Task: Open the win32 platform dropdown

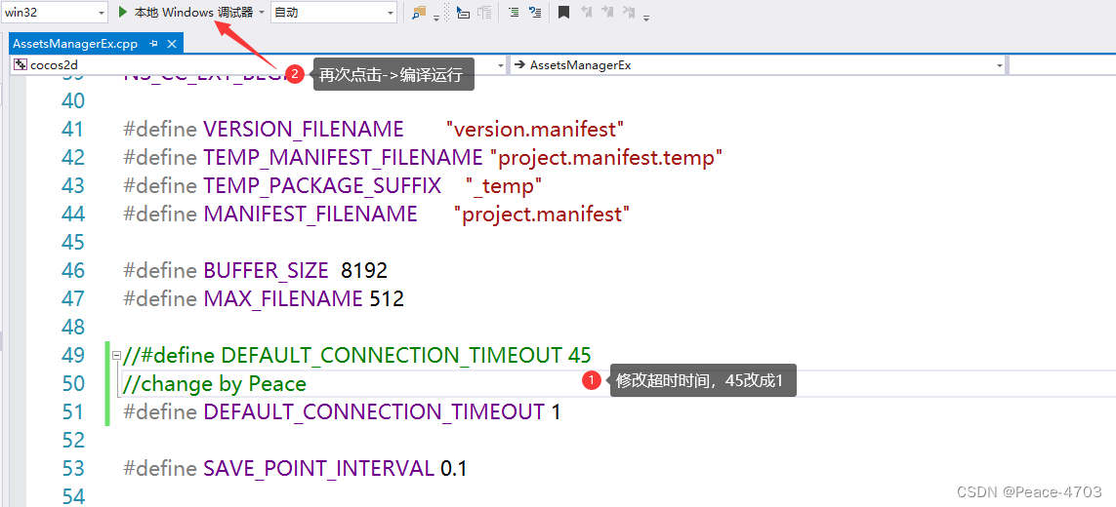Action: (x=54, y=12)
